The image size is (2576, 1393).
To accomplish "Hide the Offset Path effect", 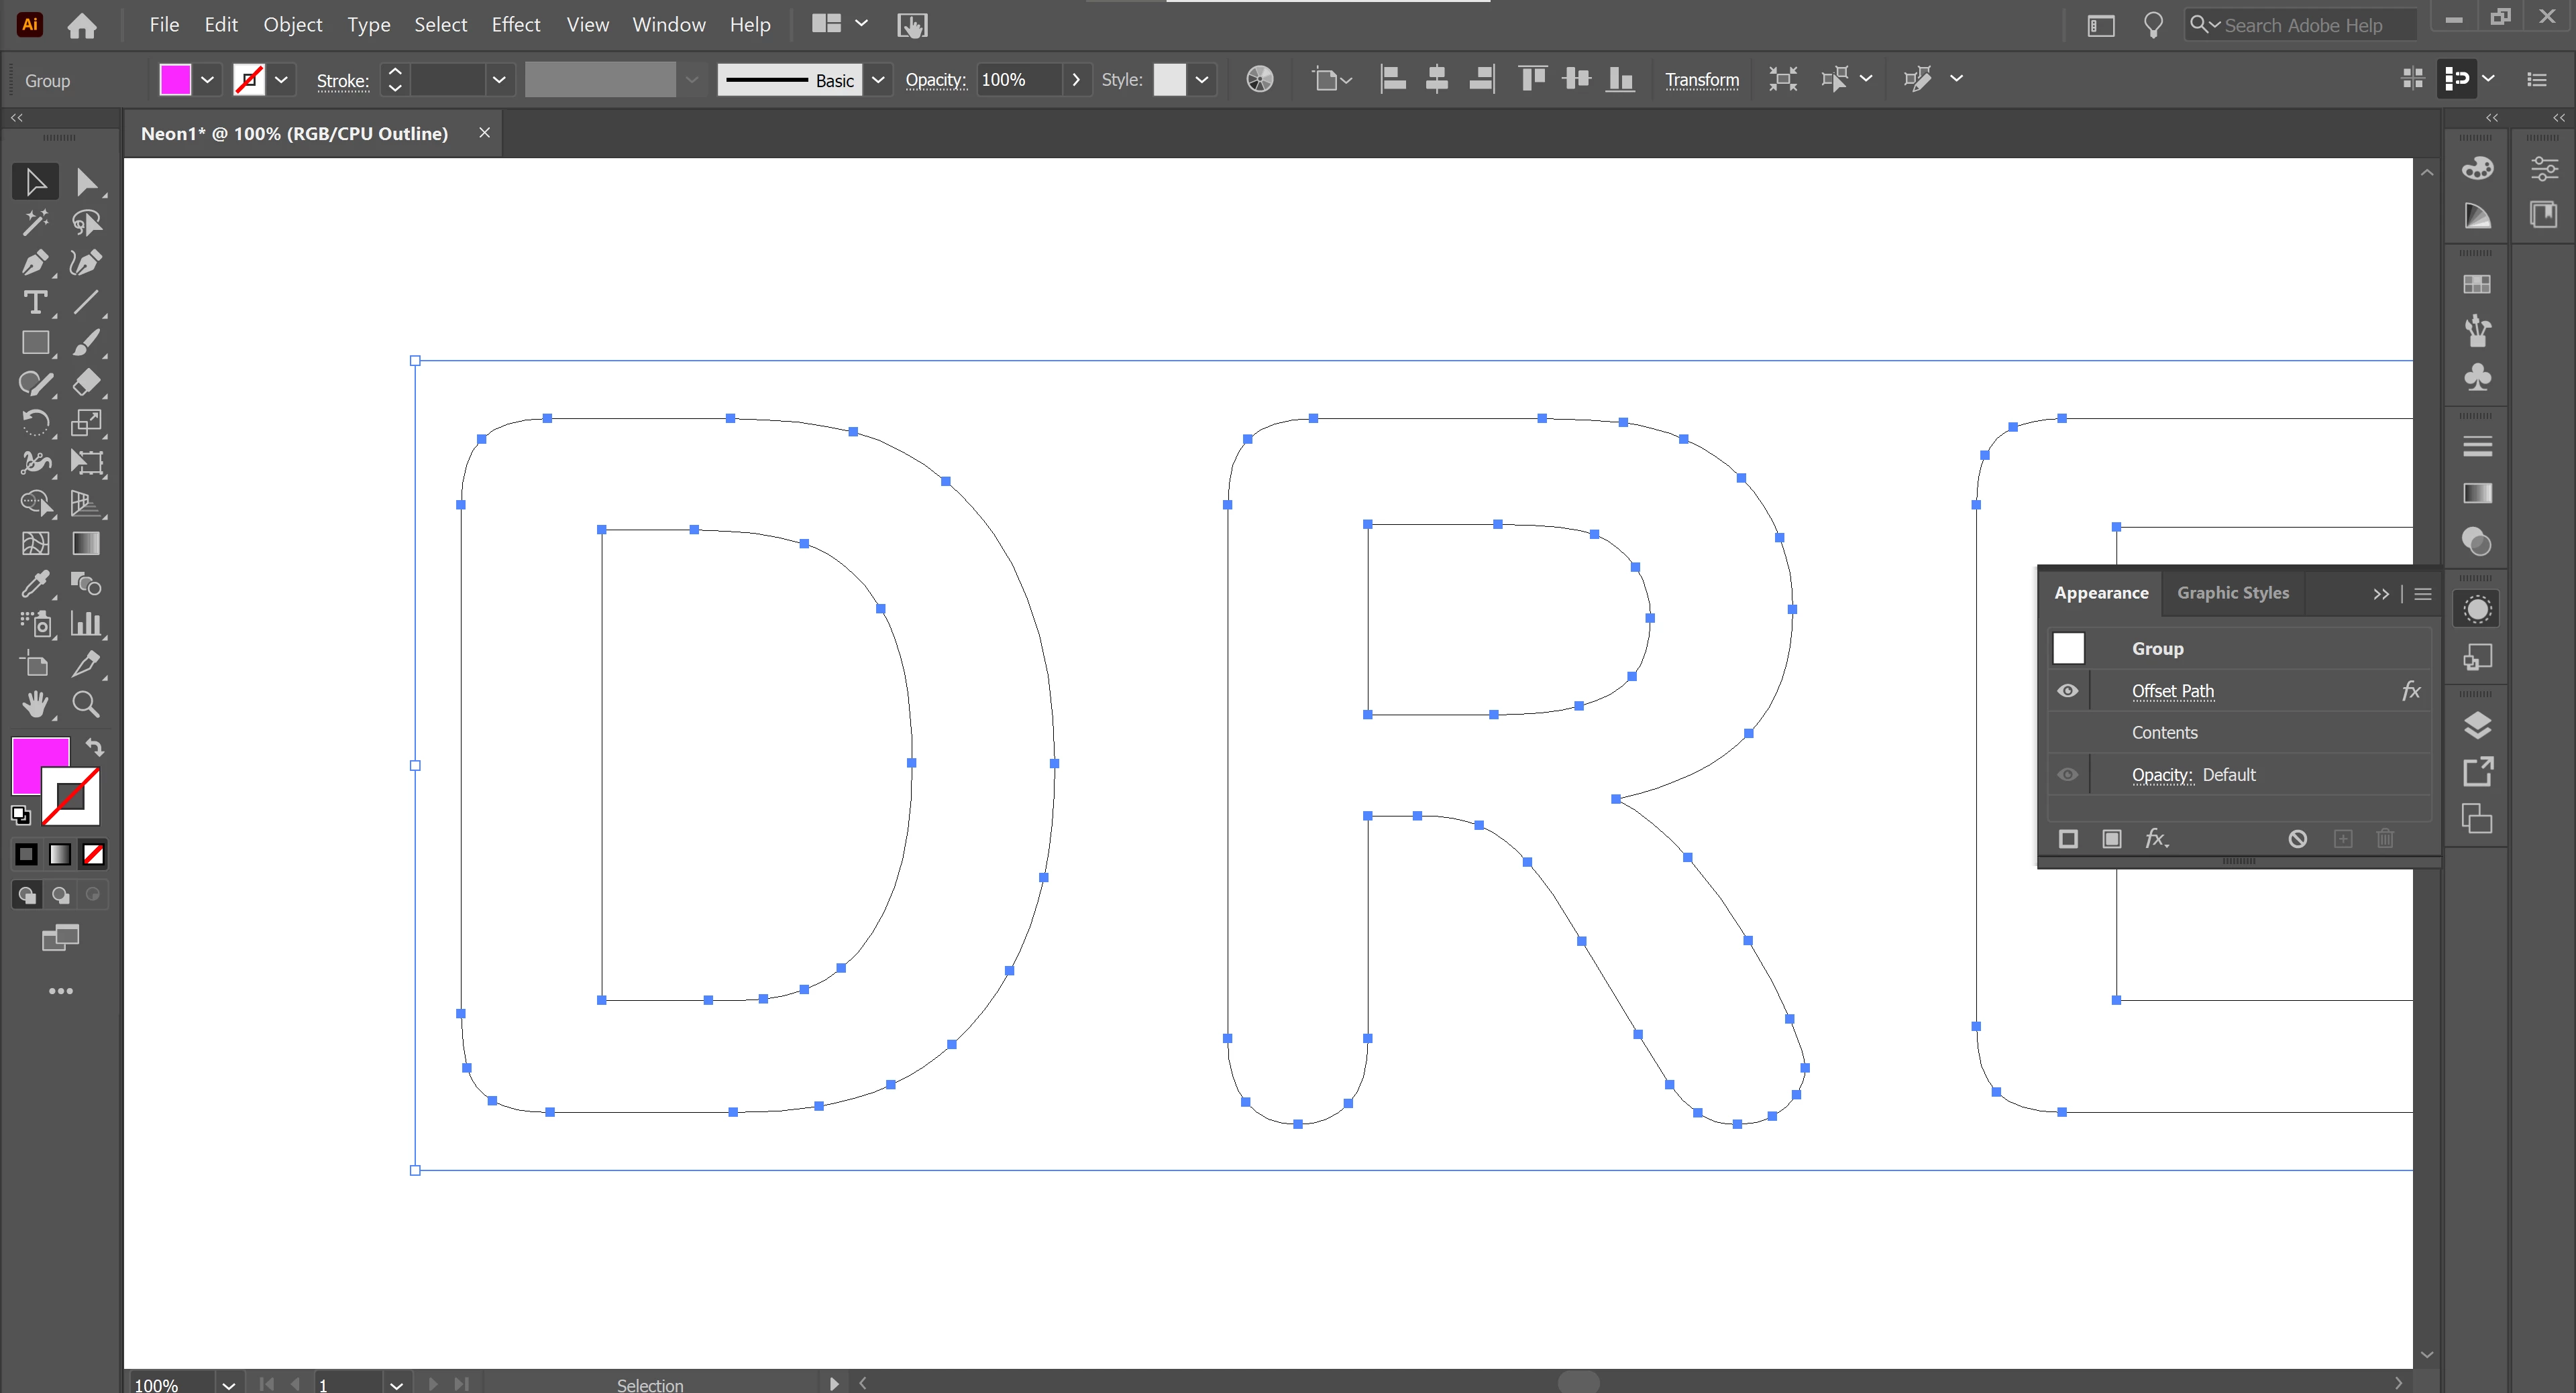I will [2068, 690].
